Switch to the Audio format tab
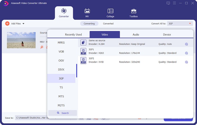The height and width of the screenshot is (125, 197). coord(136,34)
